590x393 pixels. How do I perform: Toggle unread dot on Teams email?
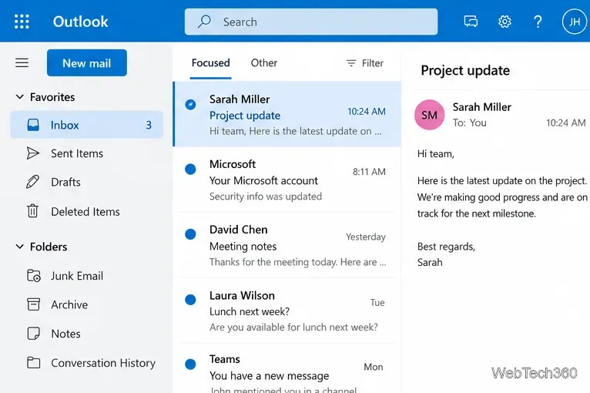pos(190,364)
